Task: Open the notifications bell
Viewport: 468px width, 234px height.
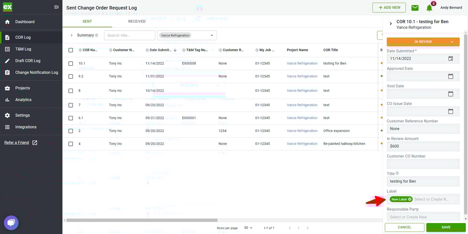Action: [429, 8]
